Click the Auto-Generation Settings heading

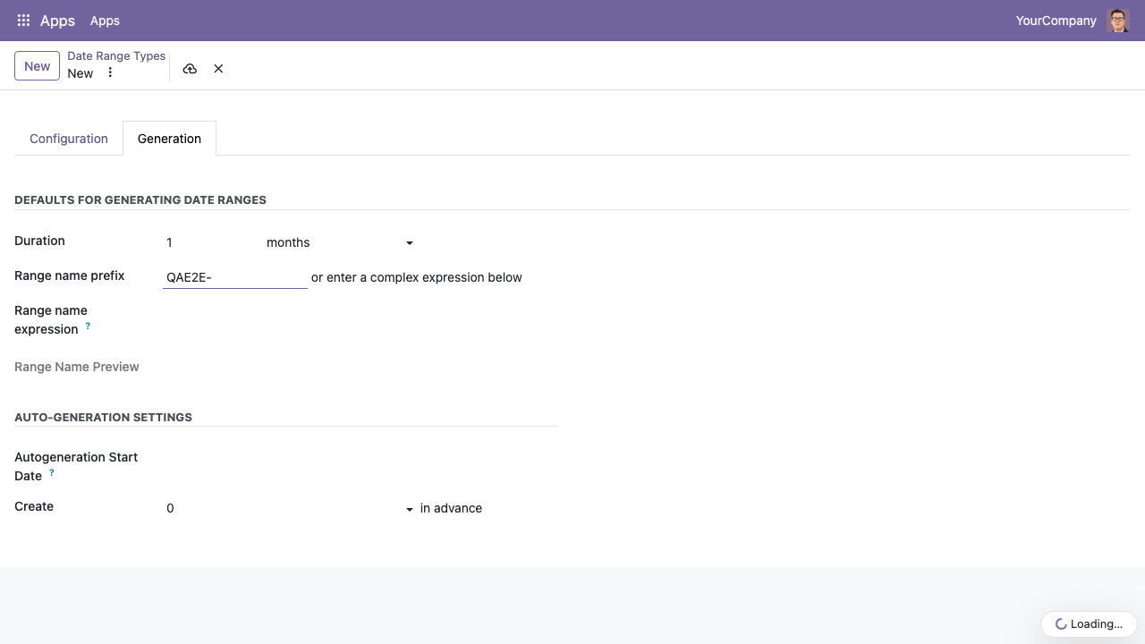[x=104, y=417]
